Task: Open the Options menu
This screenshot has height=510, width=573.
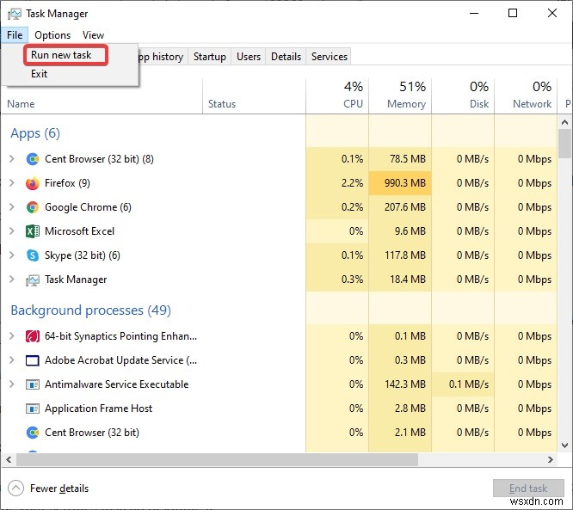Action: coord(52,35)
